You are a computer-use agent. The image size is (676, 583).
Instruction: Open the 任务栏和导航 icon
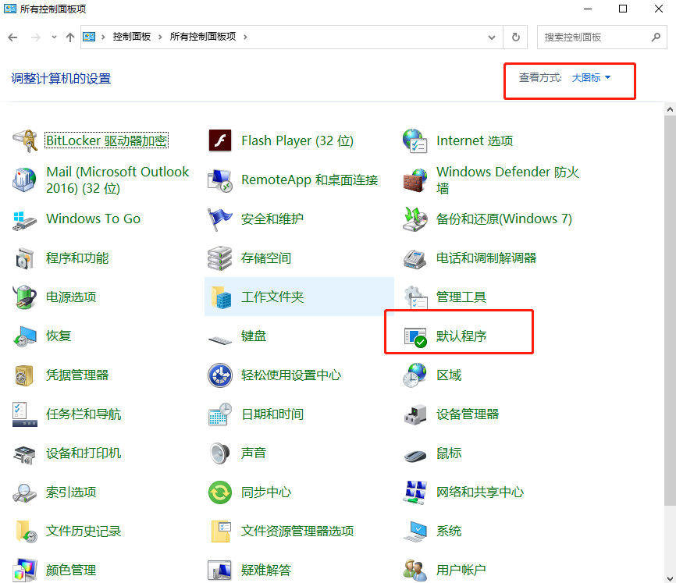point(25,414)
